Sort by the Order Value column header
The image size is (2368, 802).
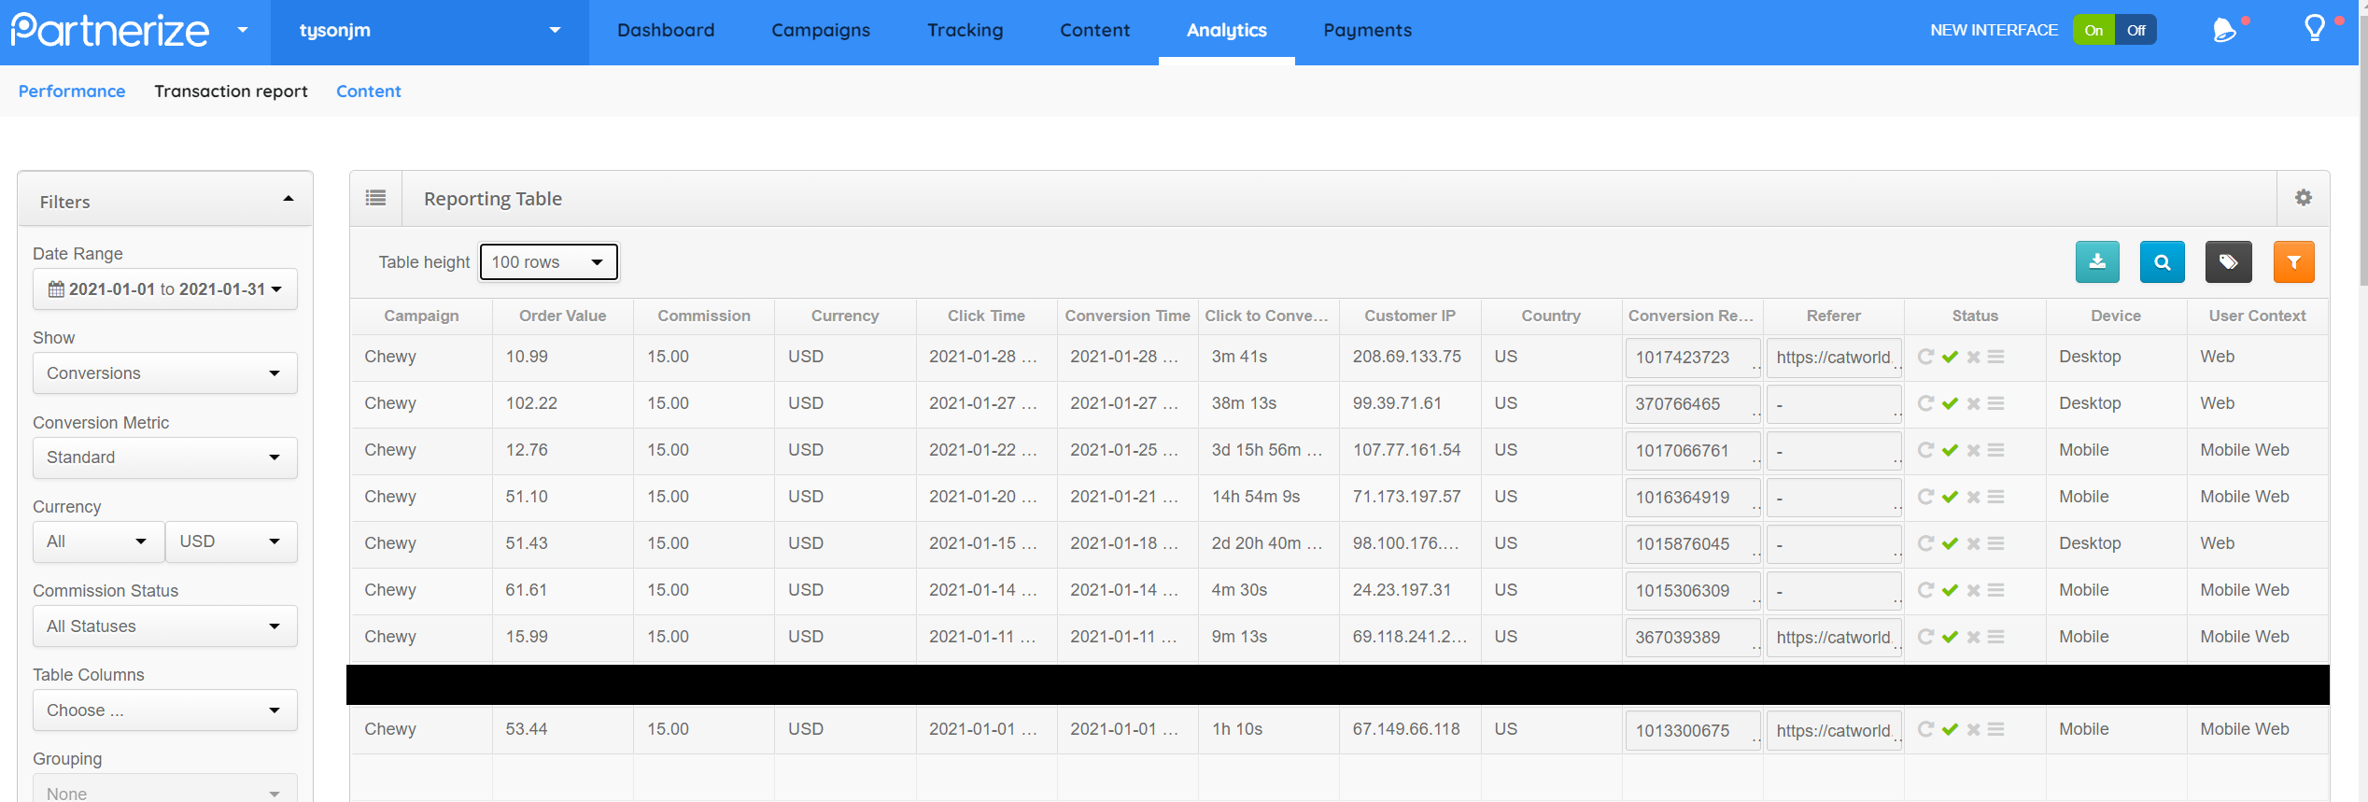[563, 316]
